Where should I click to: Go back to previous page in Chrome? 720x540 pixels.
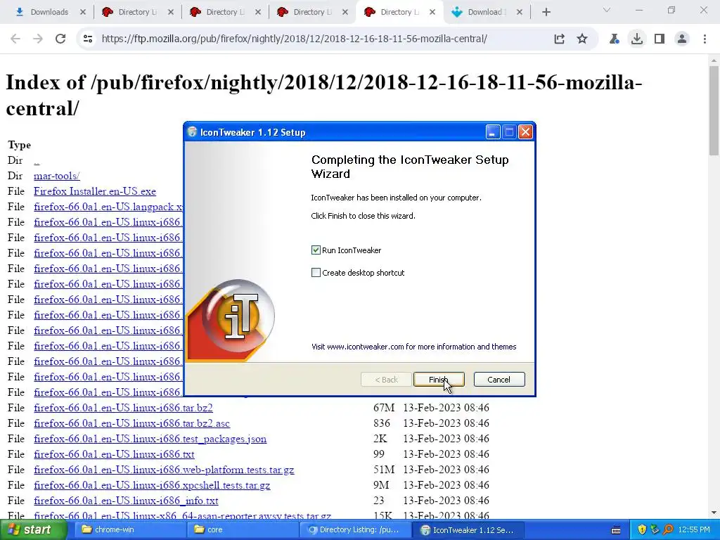(x=15, y=39)
